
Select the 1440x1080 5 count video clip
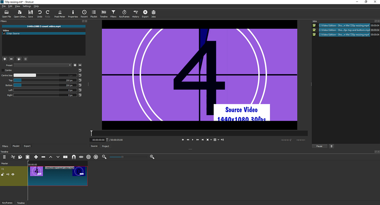pos(58,176)
